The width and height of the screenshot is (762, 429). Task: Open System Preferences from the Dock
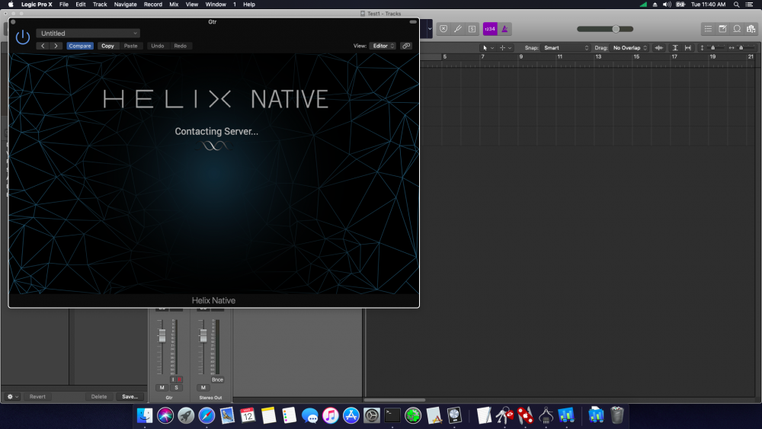pos(372,415)
